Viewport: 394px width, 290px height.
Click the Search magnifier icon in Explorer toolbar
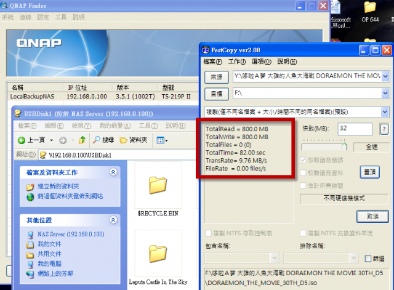pyautogui.click(x=96, y=140)
